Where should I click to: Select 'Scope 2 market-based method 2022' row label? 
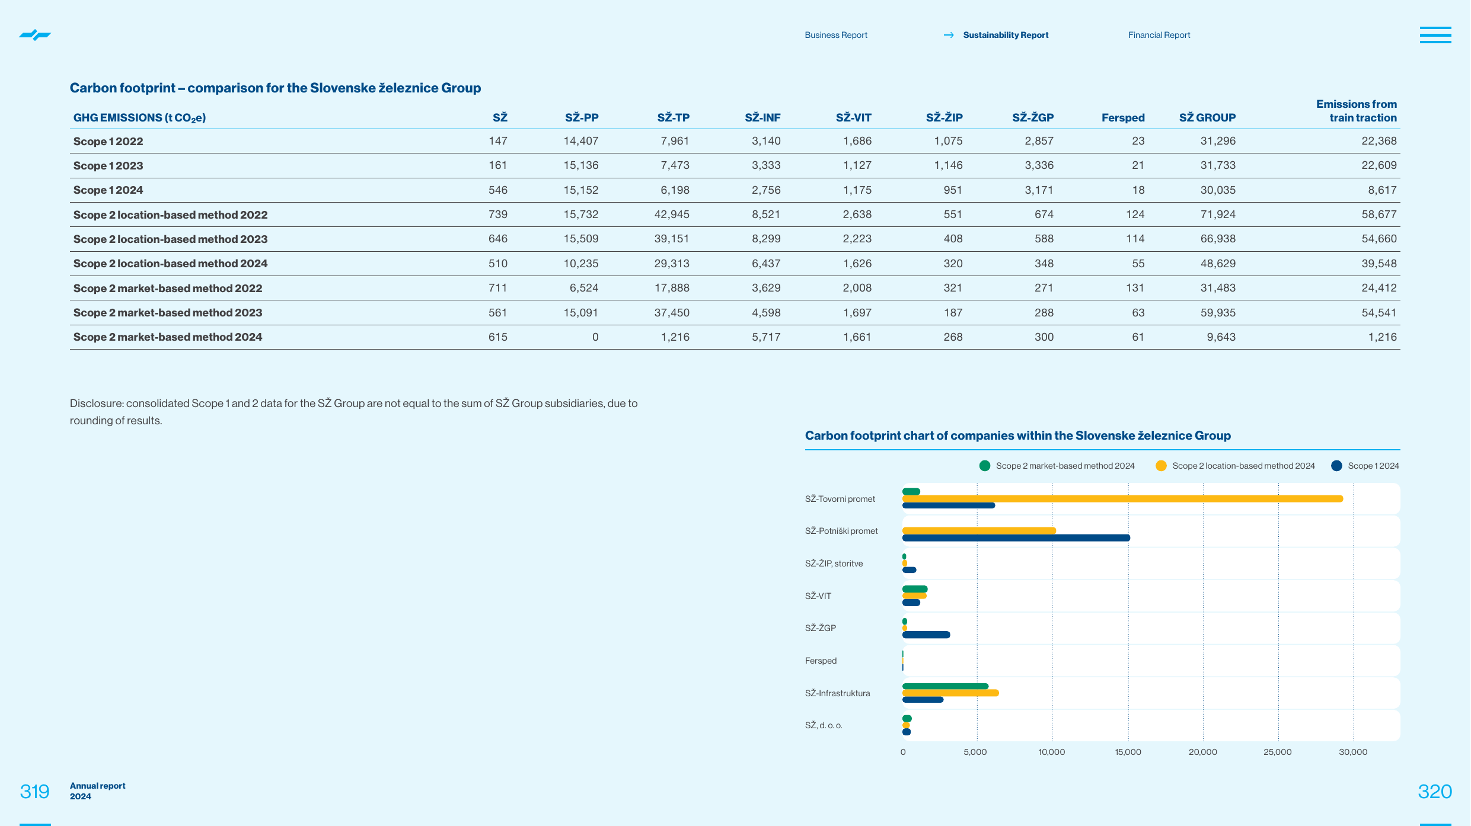(168, 288)
